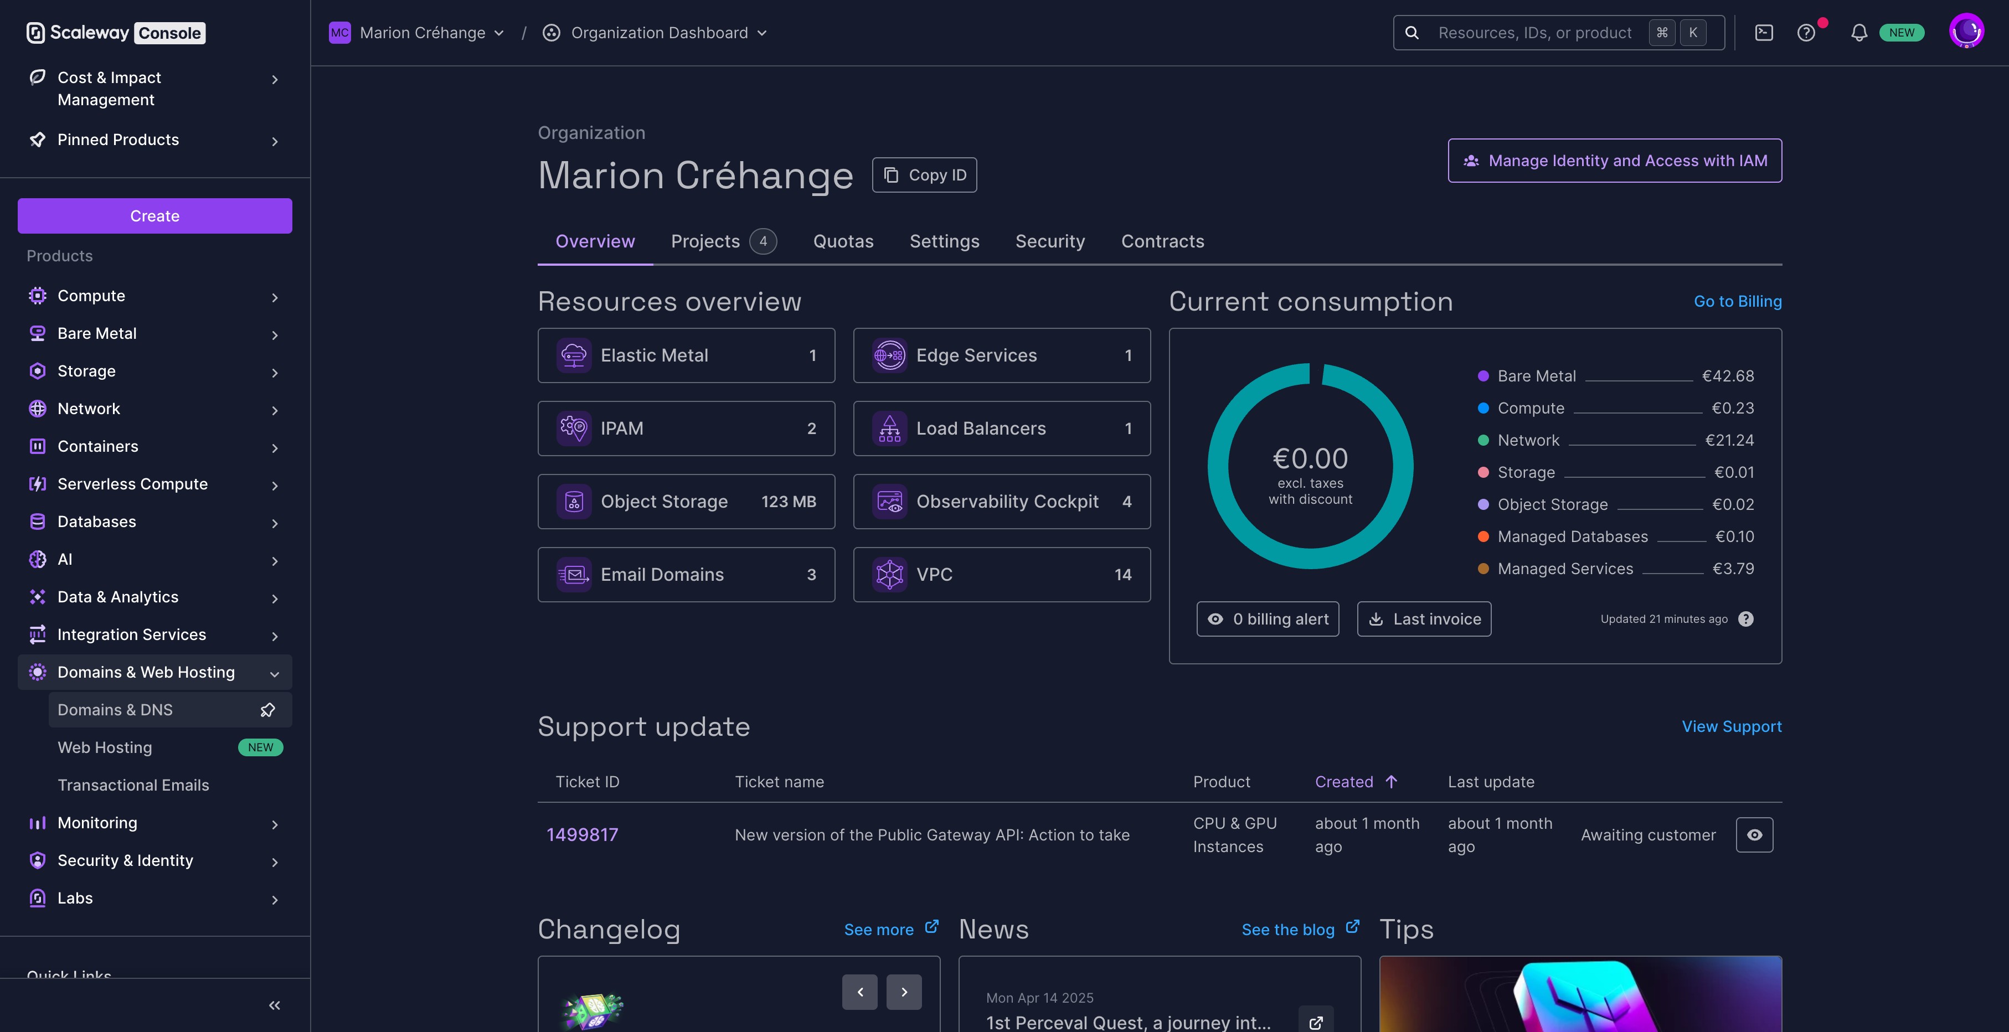Expand the Monitoring chevron

275,824
